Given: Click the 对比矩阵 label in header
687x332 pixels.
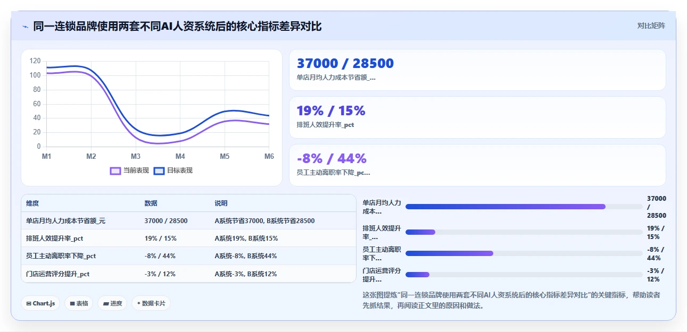Looking at the screenshot, I should tap(651, 25).
